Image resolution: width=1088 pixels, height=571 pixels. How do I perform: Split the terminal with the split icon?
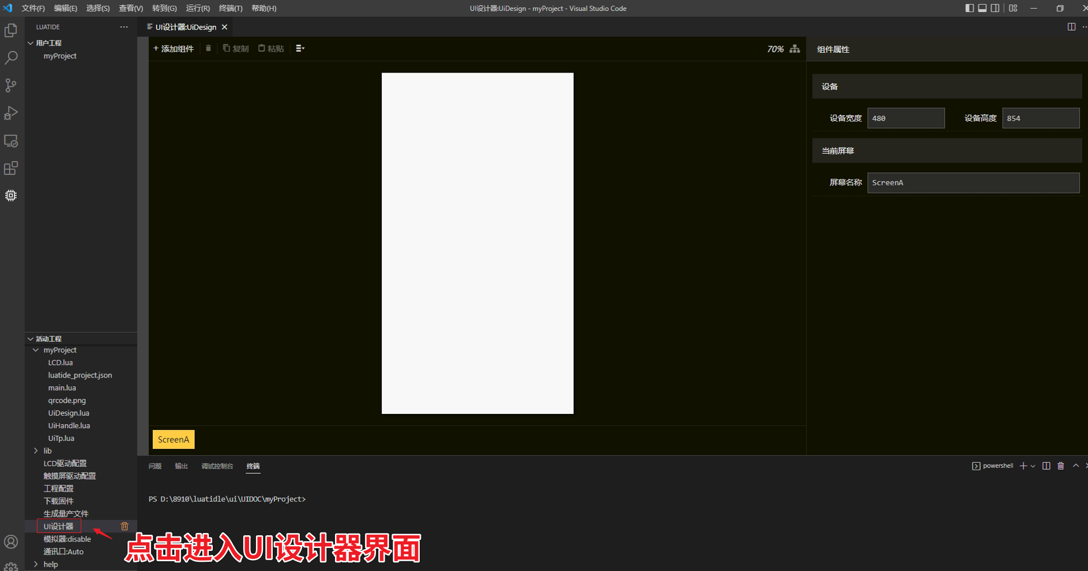tap(1046, 466)
